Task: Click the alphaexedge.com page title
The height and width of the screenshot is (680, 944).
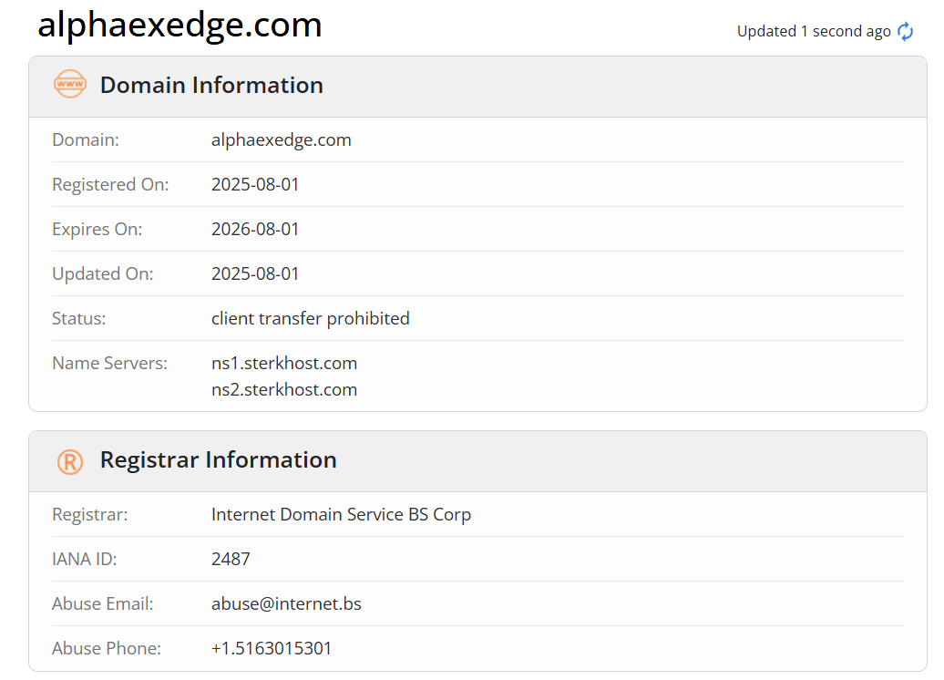Action: point(180,26)
